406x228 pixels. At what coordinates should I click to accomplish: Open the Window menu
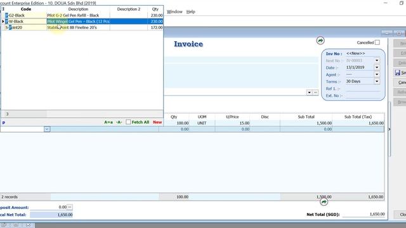tap(174, 11)
